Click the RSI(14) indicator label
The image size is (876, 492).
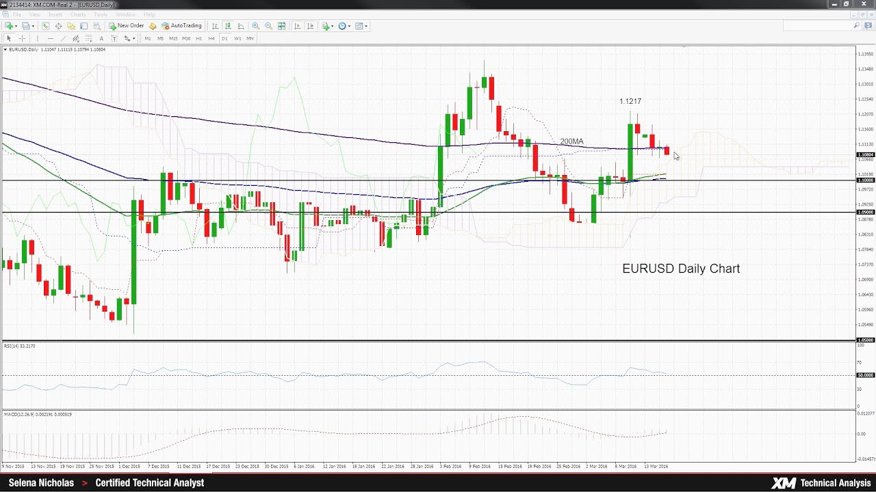pos(20,346)
